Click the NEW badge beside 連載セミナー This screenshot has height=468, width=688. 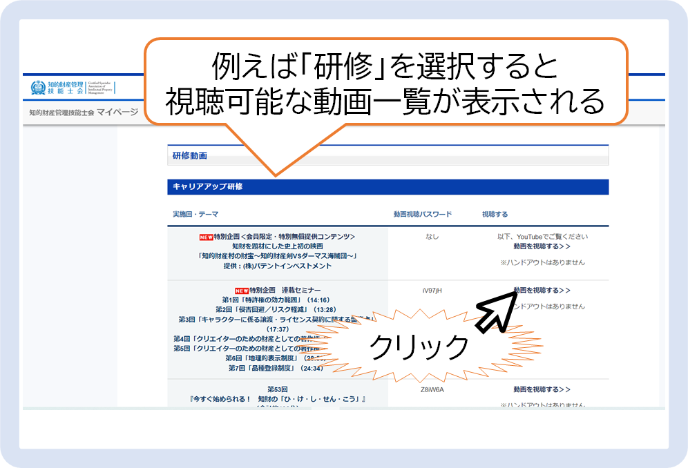[241, 291]
